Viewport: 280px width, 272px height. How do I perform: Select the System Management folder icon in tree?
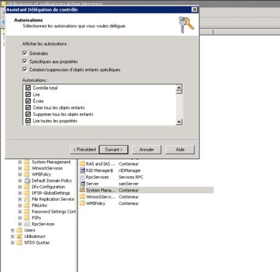click(x=27, y=162)
